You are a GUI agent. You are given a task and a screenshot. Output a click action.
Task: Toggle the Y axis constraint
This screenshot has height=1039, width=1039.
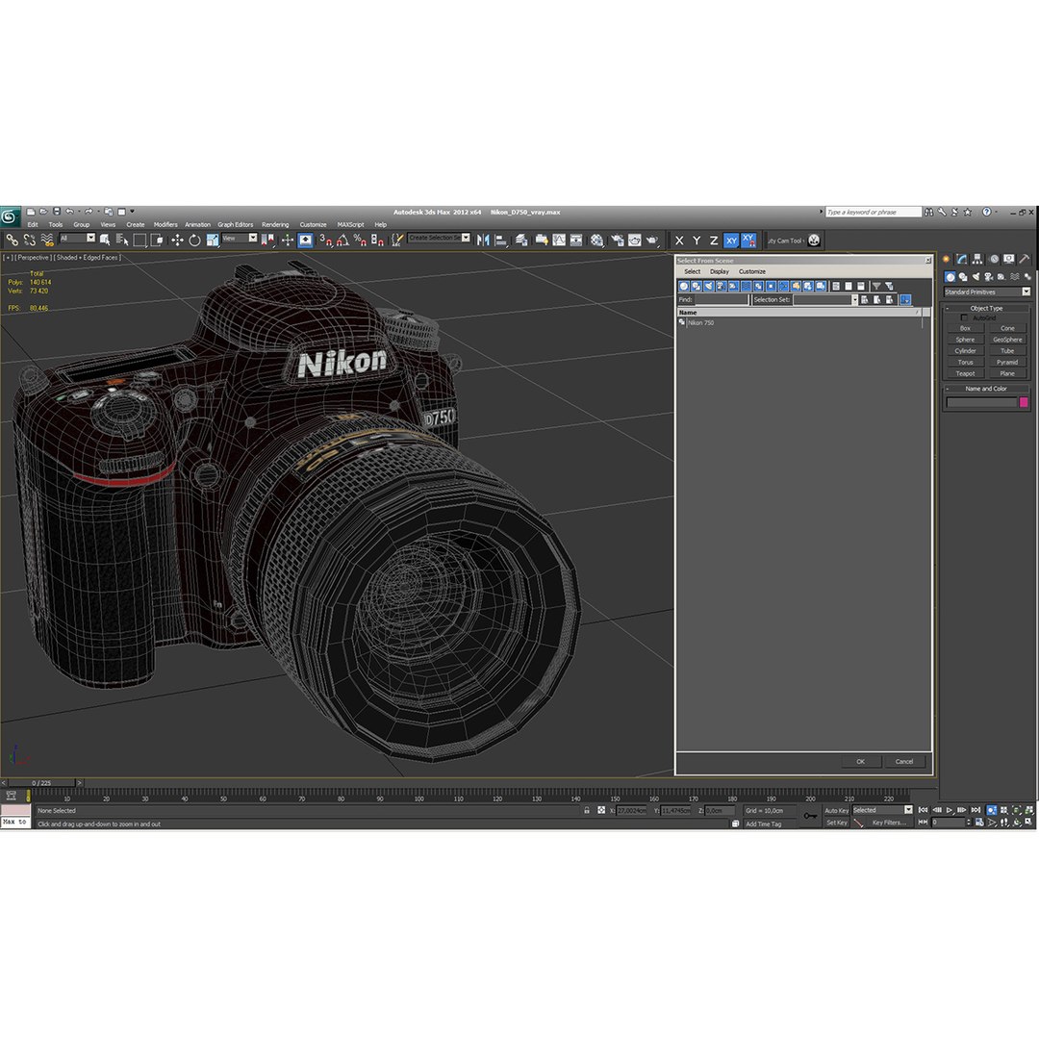coord(697,241)
